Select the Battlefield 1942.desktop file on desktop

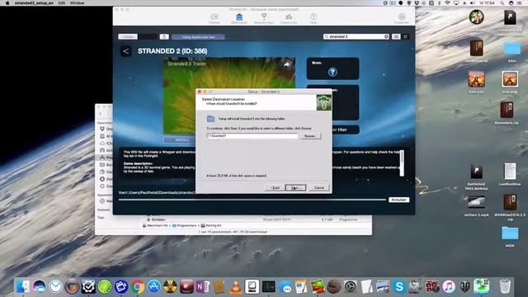(x=476, y=177)
